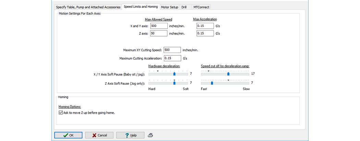This screenshot has width=360, height=141.
Task: Click the Maximum XY Cutting Speed field
Action: point(172,50)
